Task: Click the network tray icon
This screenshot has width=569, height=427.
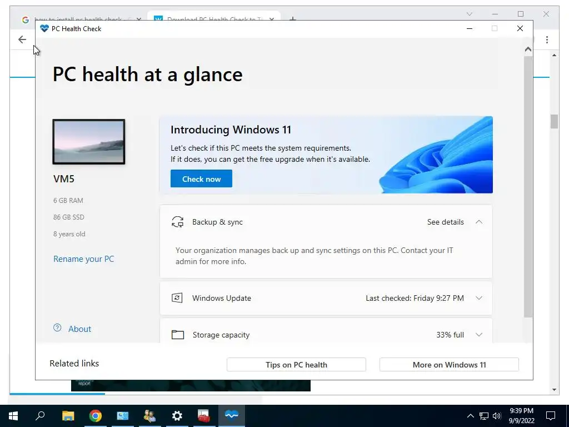Action: 484,416
